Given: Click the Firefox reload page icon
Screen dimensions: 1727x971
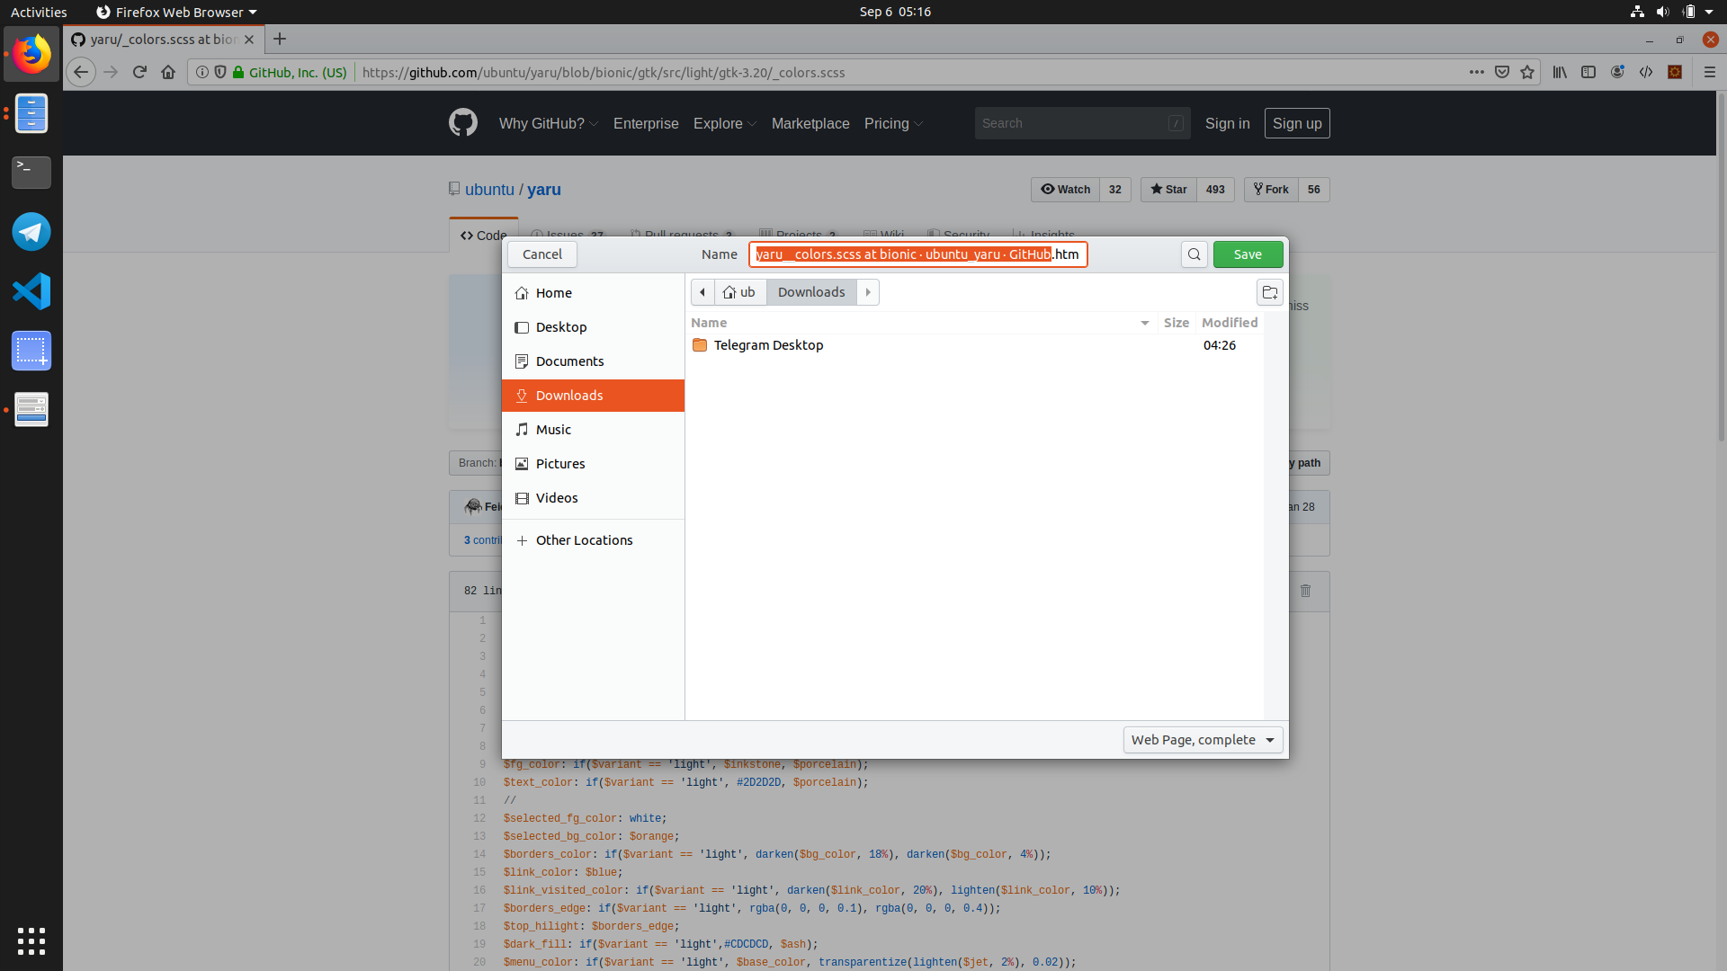Looking at the screenshot, I should coord(139,72).
